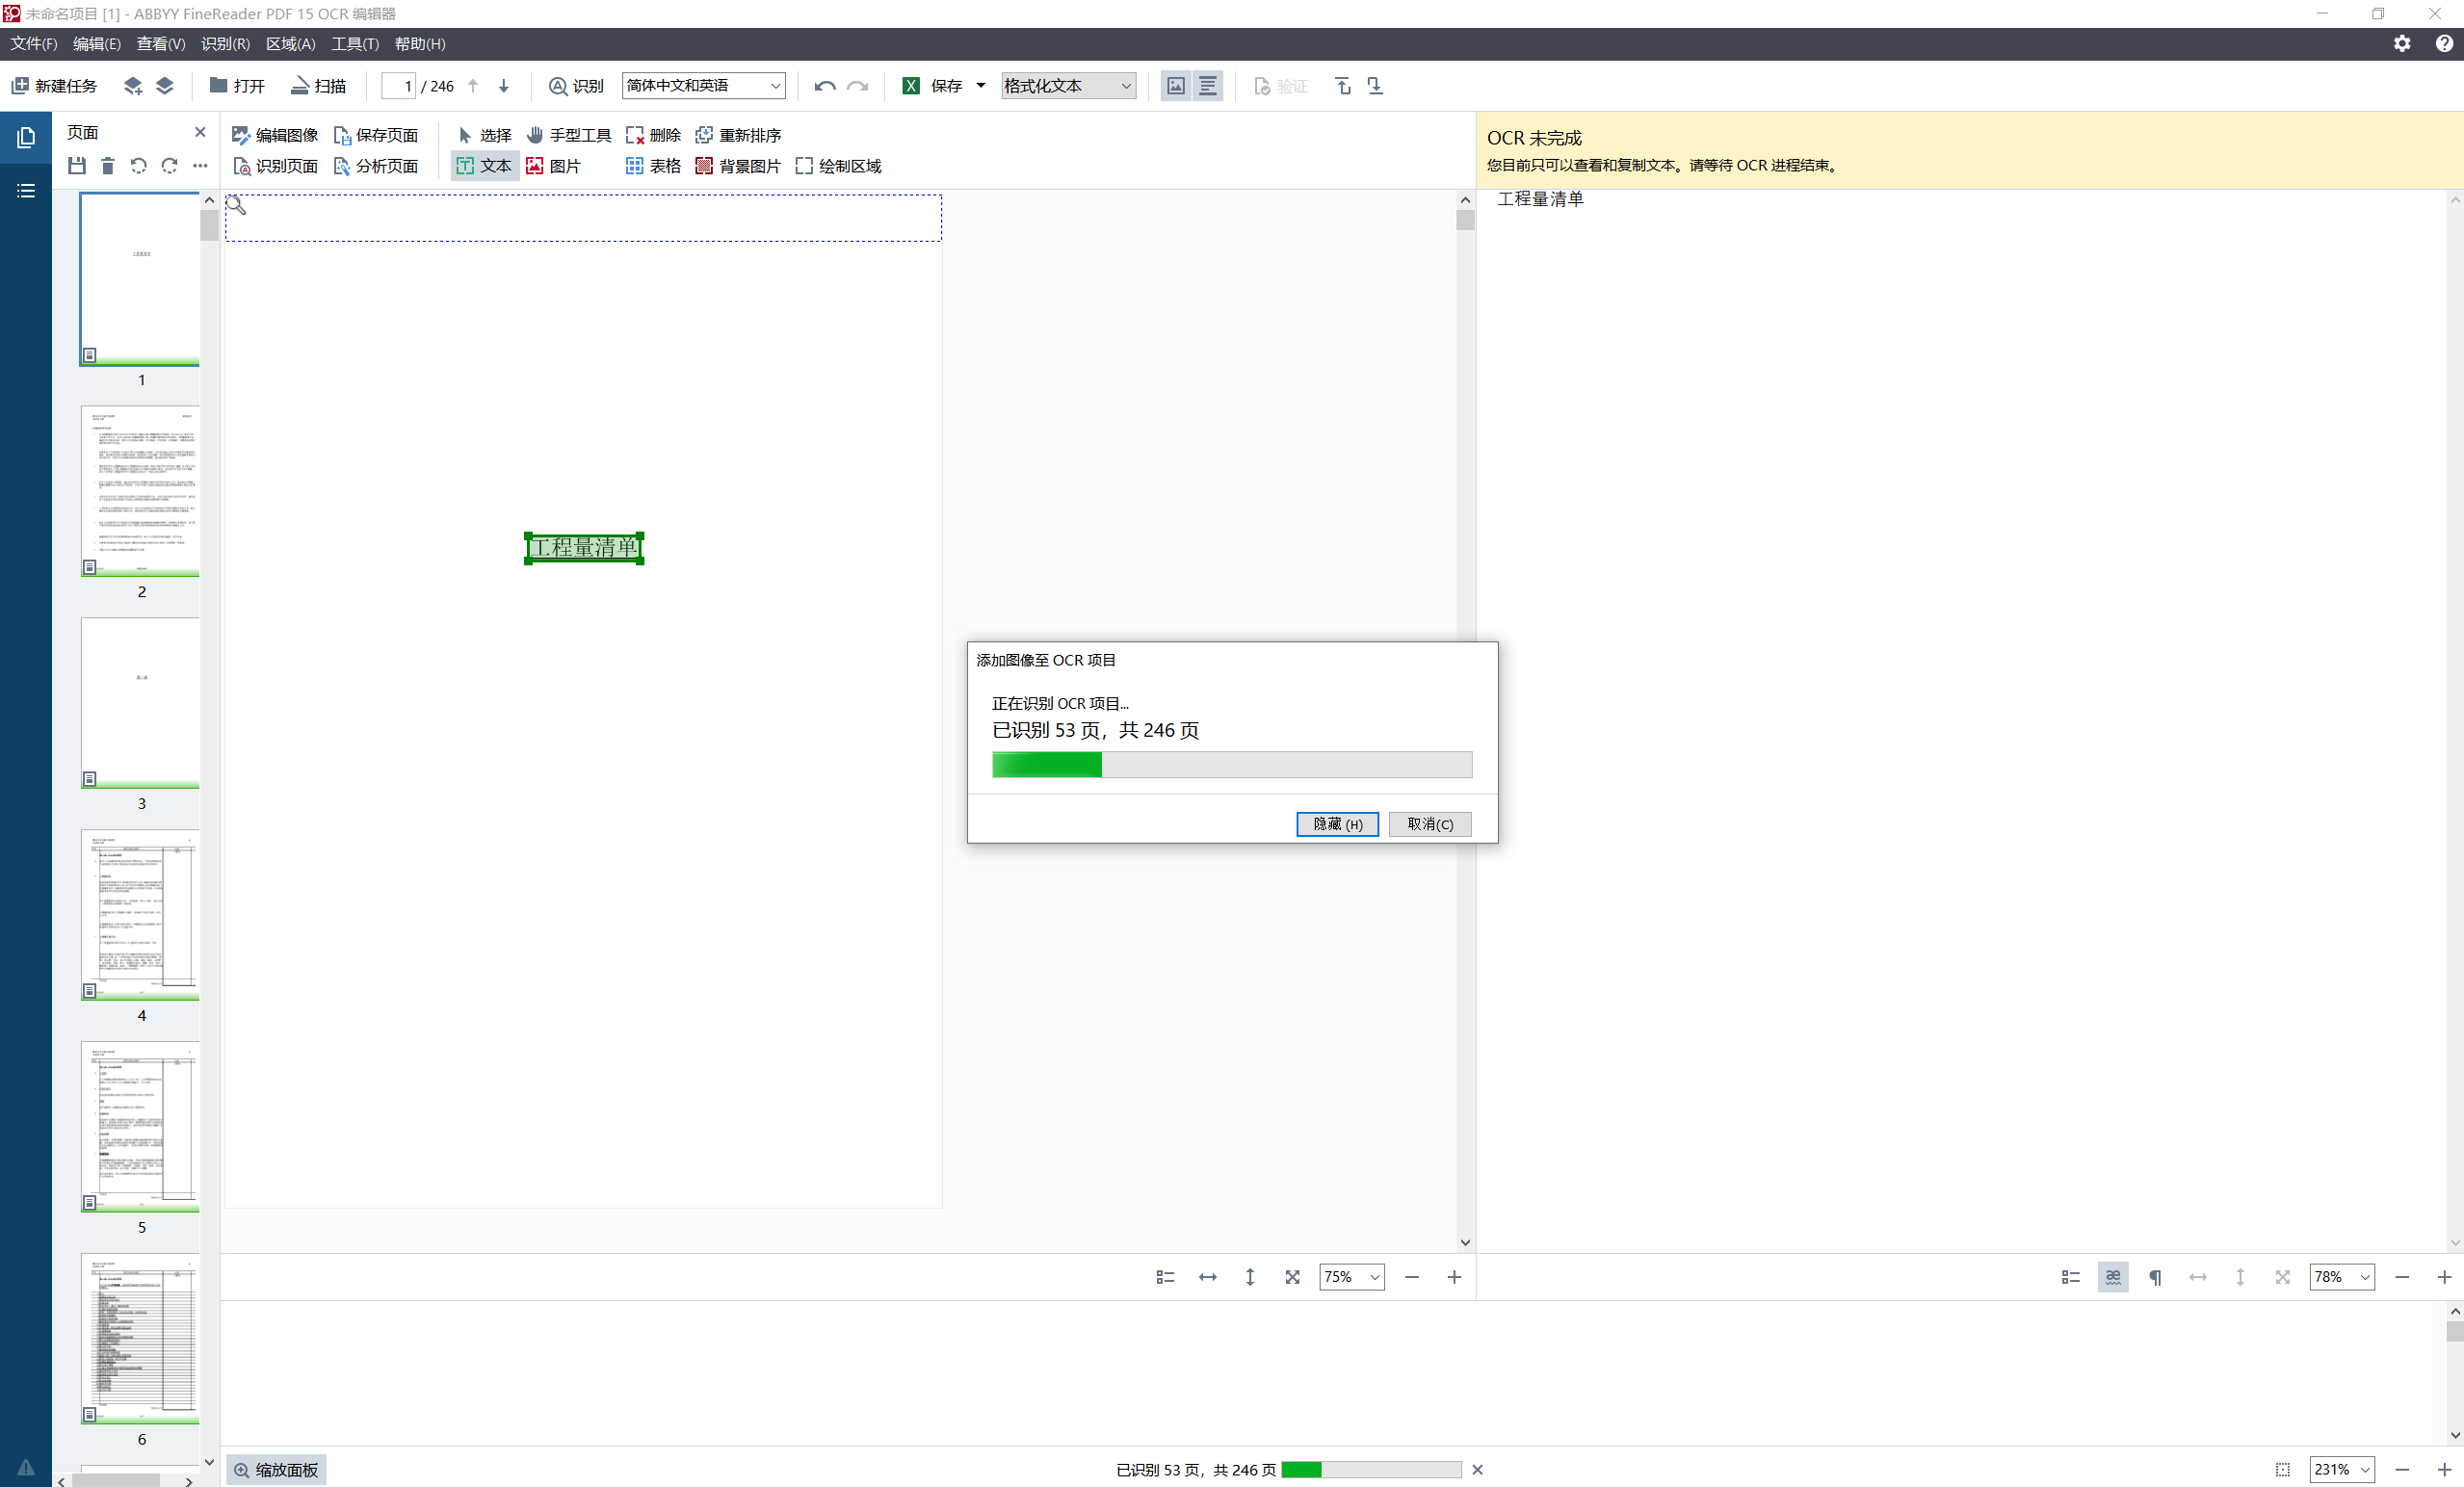Click the Open (打开) folder icon
Screen dimensions: 2464x1487
click(218, 86)
